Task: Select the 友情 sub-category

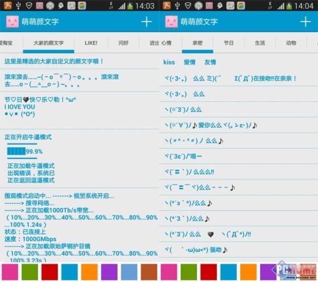Action: (x=210, y=62)
